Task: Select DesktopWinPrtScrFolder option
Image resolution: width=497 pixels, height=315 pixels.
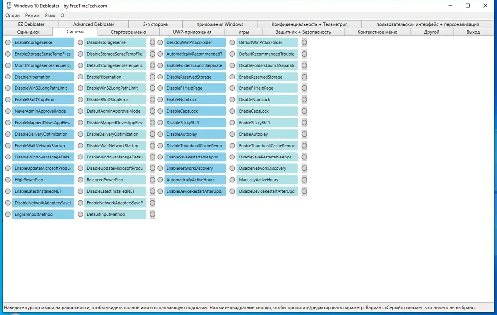Action: [160, 42]
